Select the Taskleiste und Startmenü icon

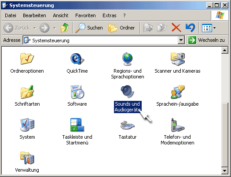pos(77,125)
